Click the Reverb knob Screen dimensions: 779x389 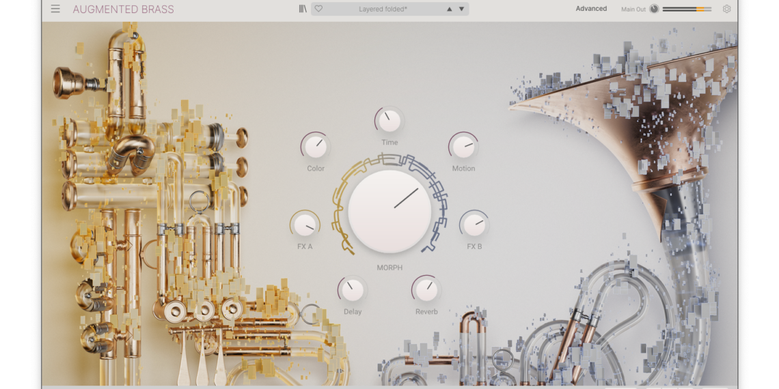(426, 290)
